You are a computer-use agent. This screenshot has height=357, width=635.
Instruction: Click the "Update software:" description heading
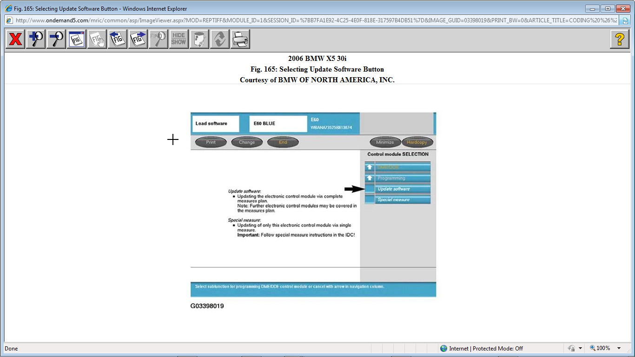[245, 191]
